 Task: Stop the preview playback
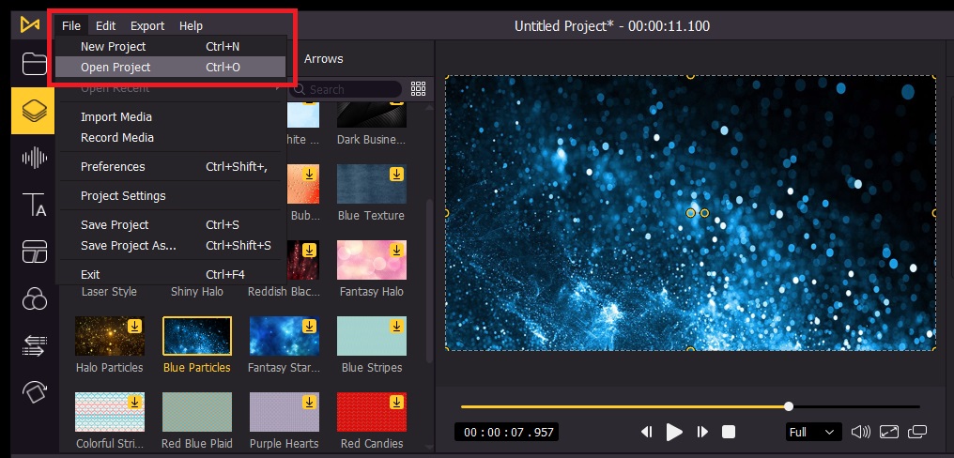[x=729, y=432]
